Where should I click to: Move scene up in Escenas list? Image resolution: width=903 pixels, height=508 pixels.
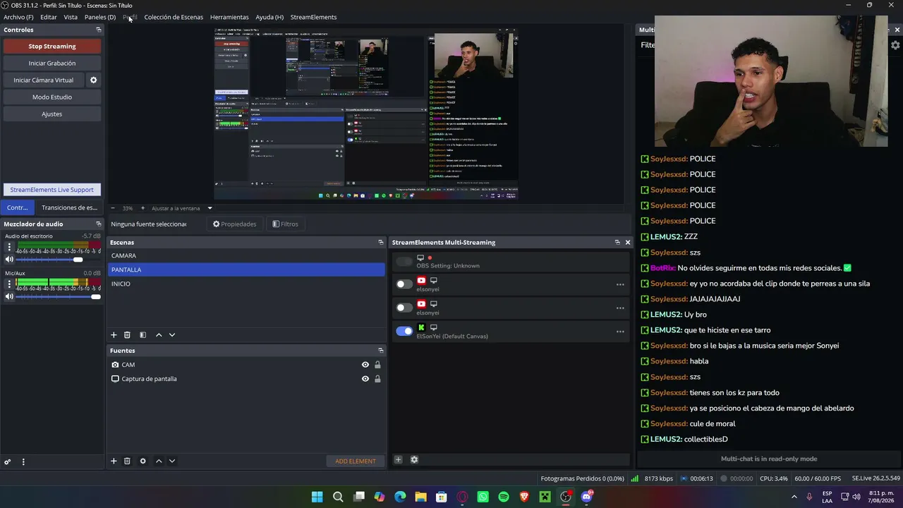click(x=159, y=335)
